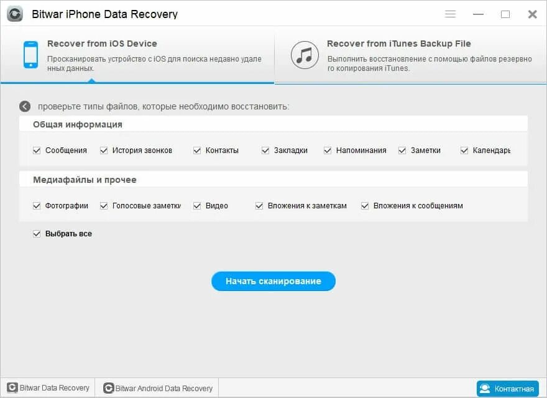
Task: Toggle the Вложения к заметкам checkbox
Action: [259, 206]
